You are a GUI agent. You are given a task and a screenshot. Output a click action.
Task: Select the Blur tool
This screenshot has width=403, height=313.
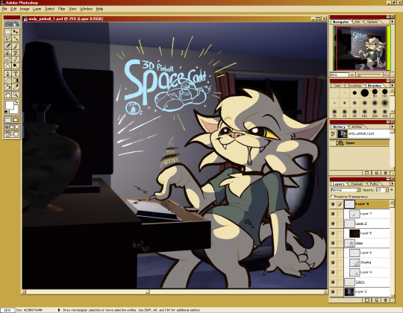tap(8, 66)
